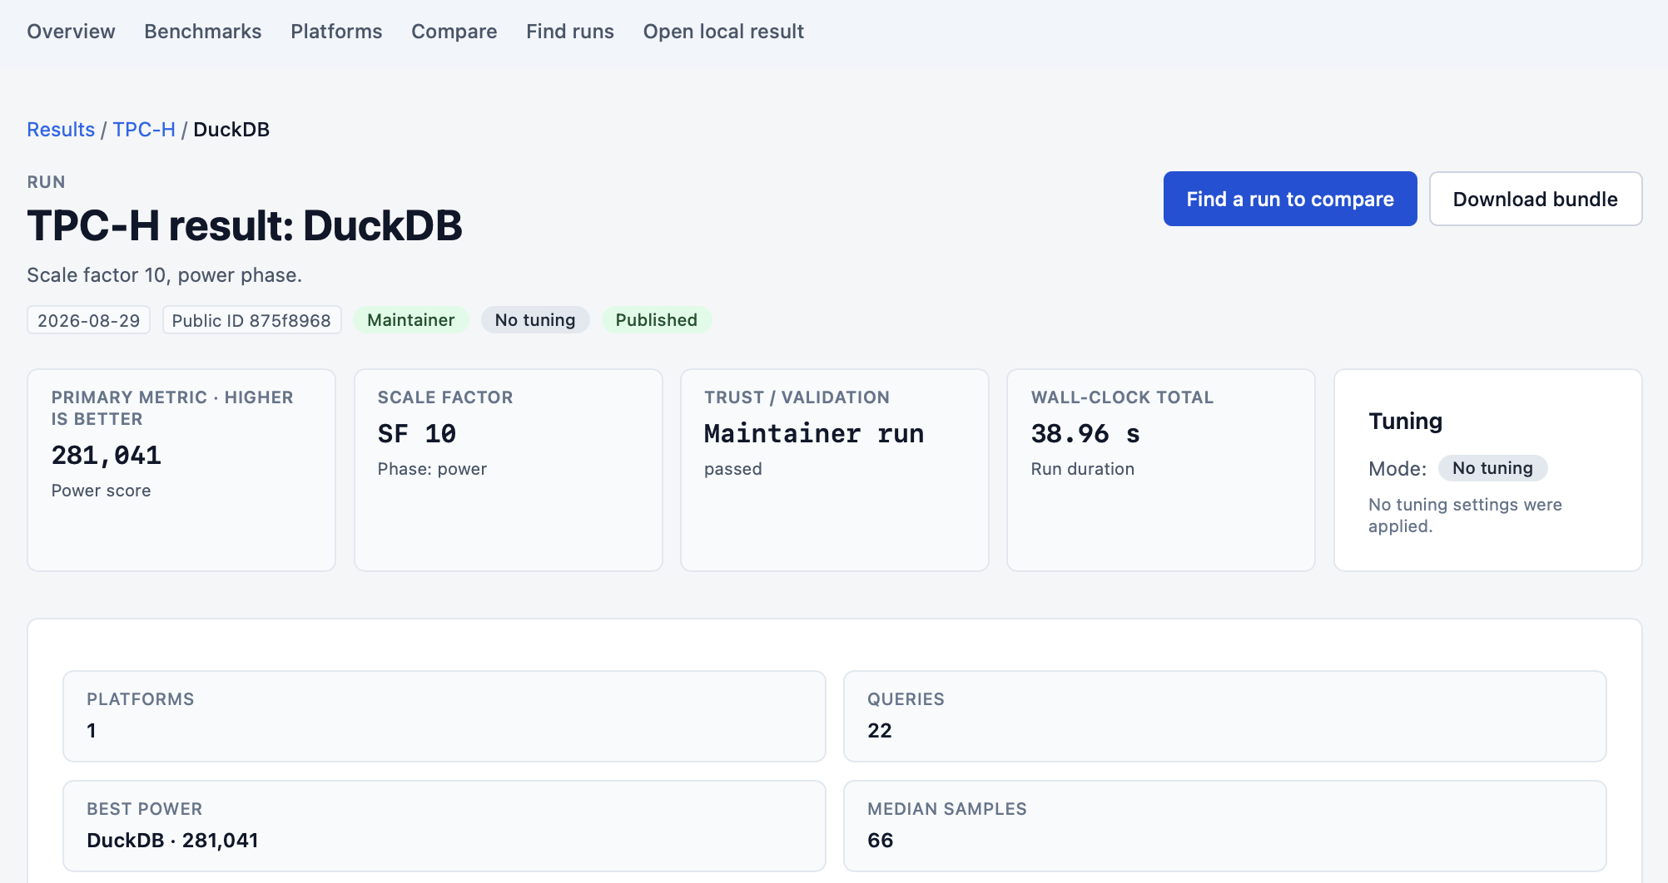Select Compare in the top navigation
This screenshot has height=883, width=1668.
(454, 32)
